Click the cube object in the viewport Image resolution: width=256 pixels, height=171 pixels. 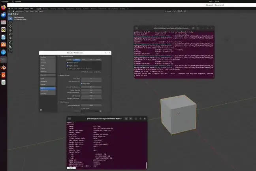[178, 114]
